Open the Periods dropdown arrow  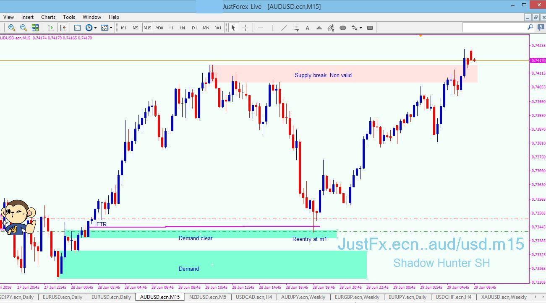click(x=96, y=28)
